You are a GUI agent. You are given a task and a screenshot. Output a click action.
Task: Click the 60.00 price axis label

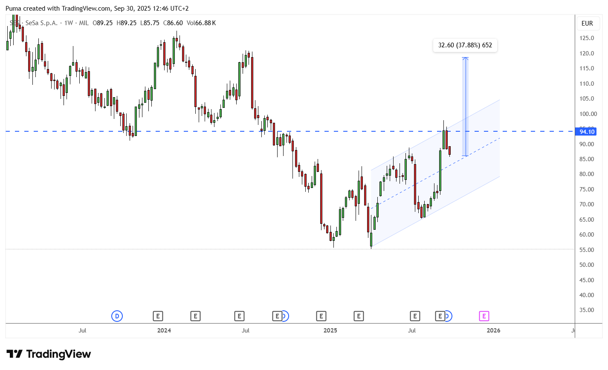[x=587, y=234]
